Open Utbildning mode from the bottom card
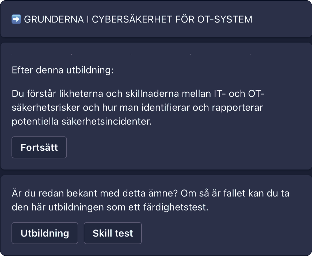The width and height of the screenshot is (312, 256). pyautogui.click(x=44, y=233)
